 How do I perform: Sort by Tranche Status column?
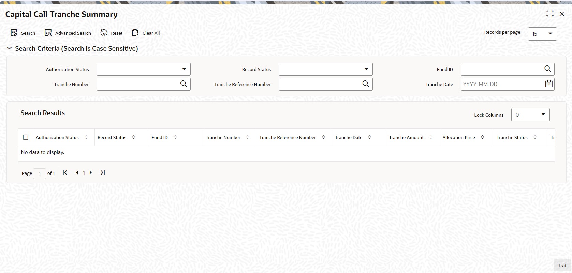pyautogui.click(x=535, y=137)
